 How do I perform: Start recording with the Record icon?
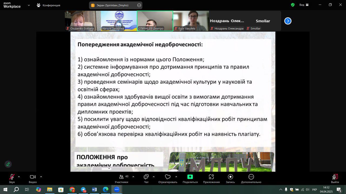[230, 179]
